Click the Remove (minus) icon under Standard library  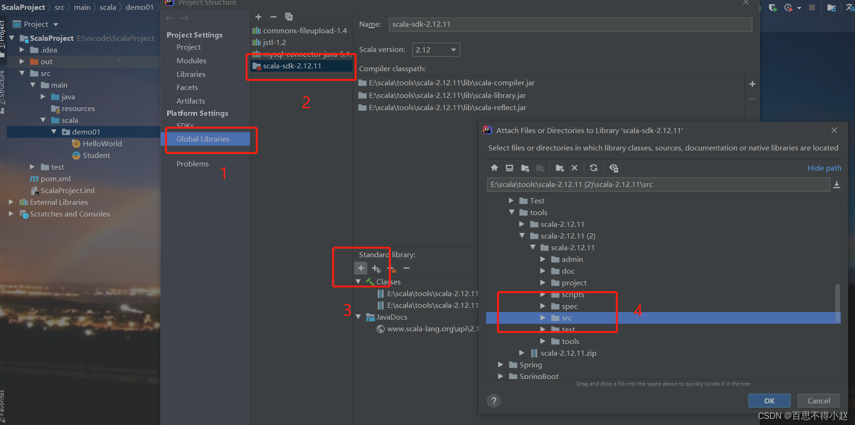406,268
